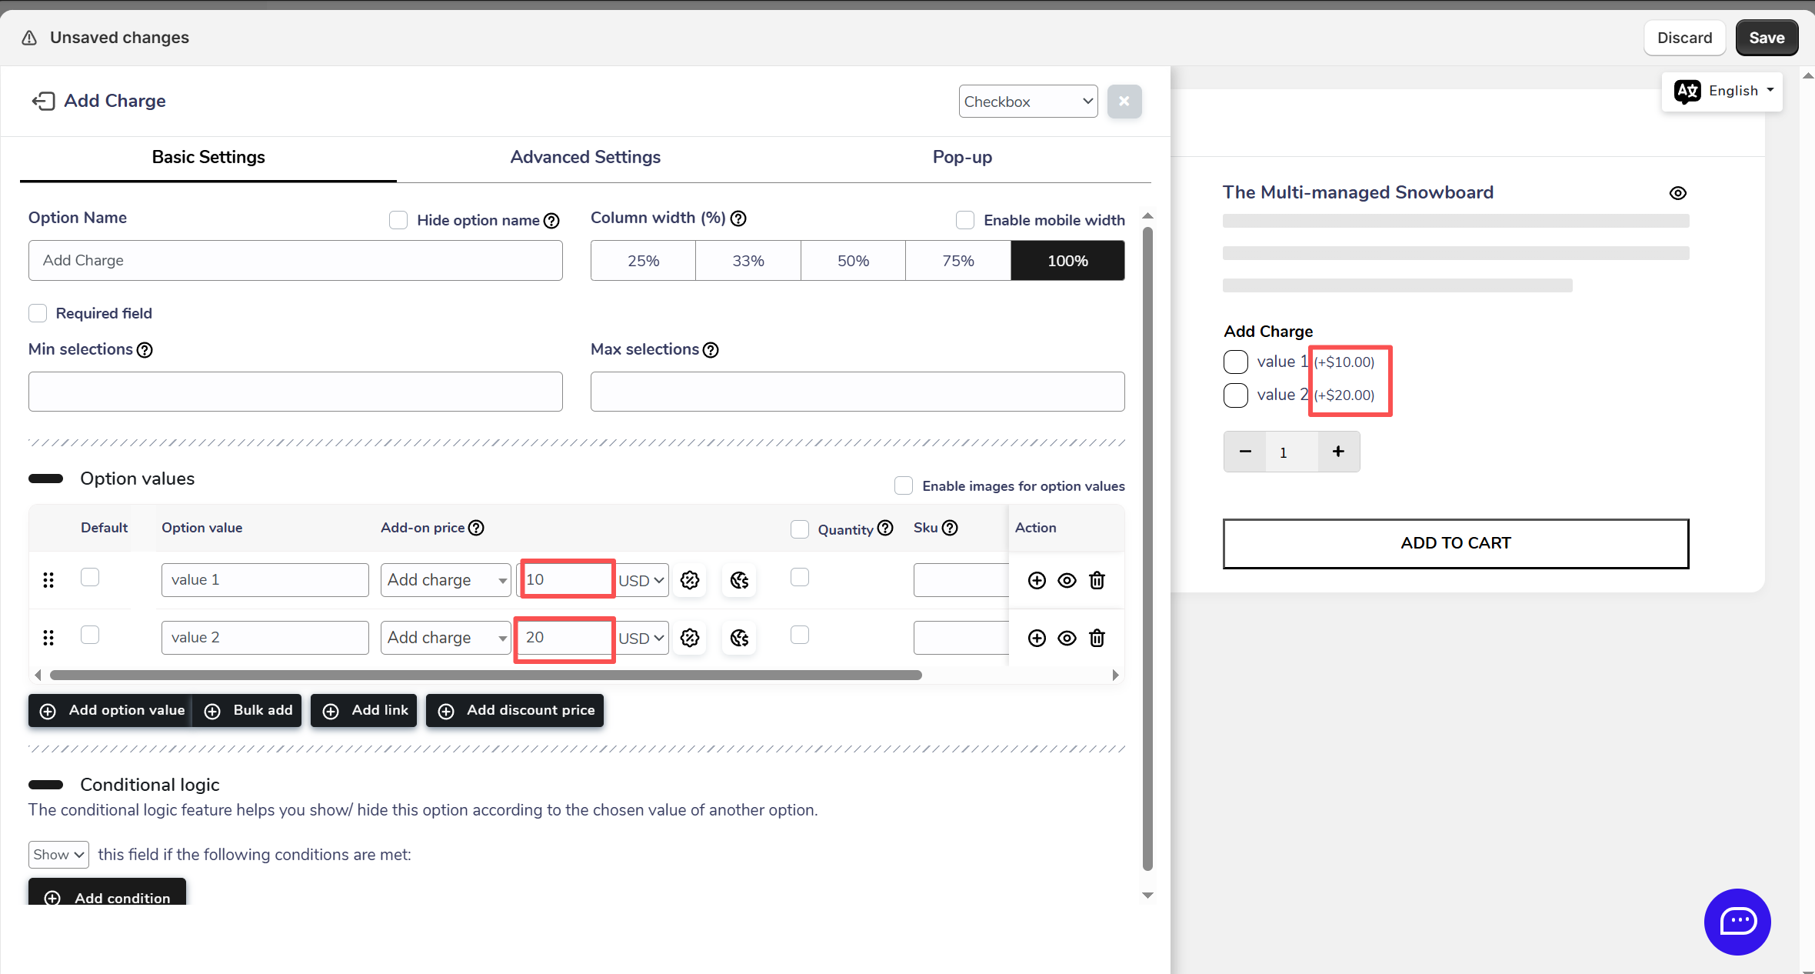This screenshot has width=1815, height=974.
Task: Click the Add-on price help icon
Action: click(x=476, y=528)
